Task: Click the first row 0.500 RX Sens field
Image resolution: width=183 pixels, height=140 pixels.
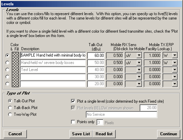Action: [x=115, y=55]
